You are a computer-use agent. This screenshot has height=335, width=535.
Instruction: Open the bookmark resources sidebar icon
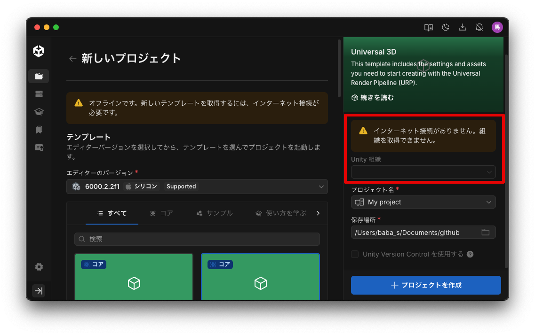39,130
